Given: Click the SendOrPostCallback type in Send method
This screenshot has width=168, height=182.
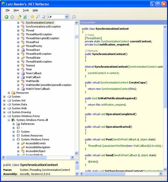Looking at the screenshot, I should tap(125, 155).
